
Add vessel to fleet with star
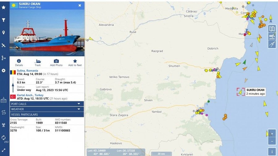pos(75,61)
